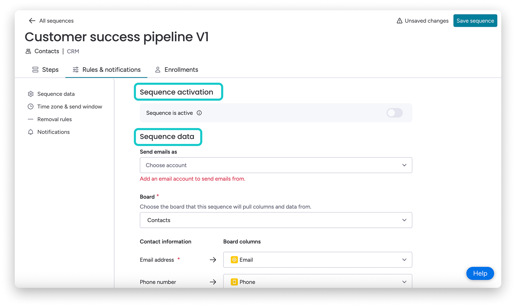Click the Sequence data gear icon in sidebar
The image size is (516, 307).
tap(31, 94)
